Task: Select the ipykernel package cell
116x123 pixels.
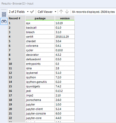Action: tap(40, 73)
